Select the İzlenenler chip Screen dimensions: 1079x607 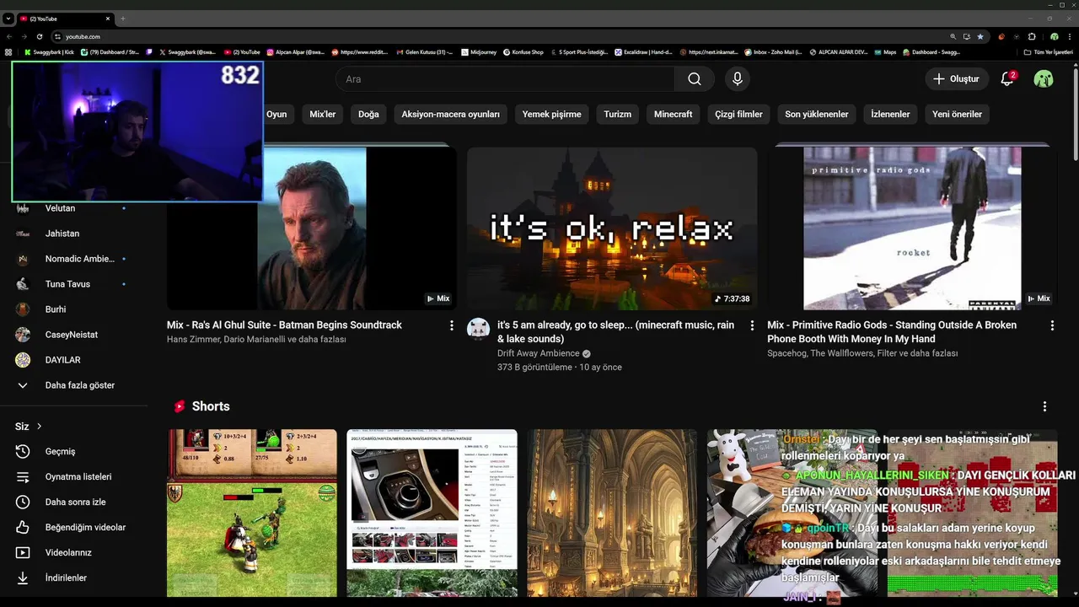tap(890, 114)
